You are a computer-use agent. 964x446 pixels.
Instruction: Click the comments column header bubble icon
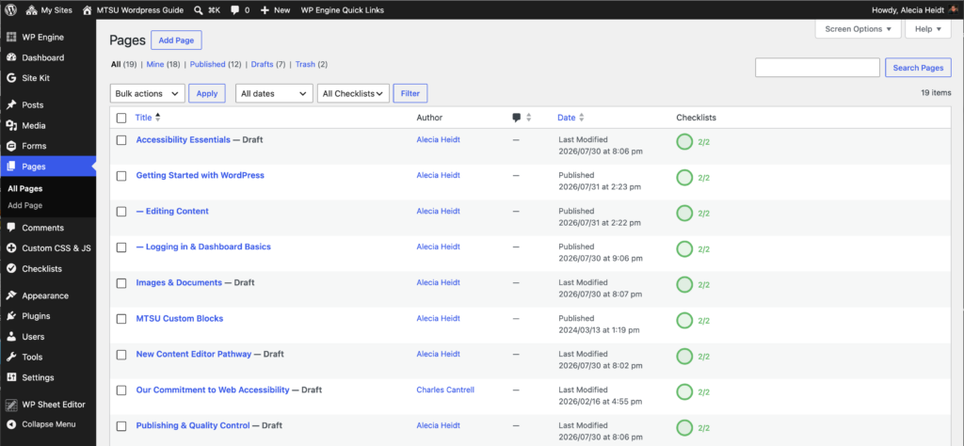point(517,118)
